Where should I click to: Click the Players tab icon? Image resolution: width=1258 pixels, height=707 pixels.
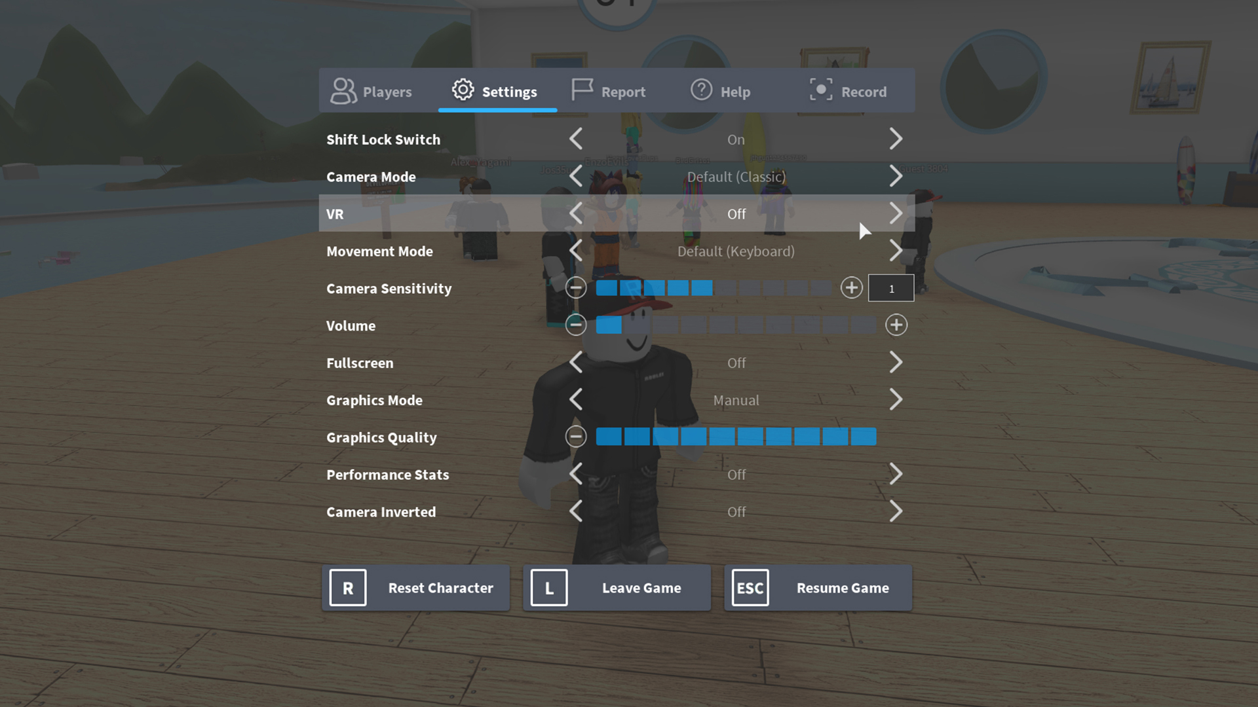[344, 92]
